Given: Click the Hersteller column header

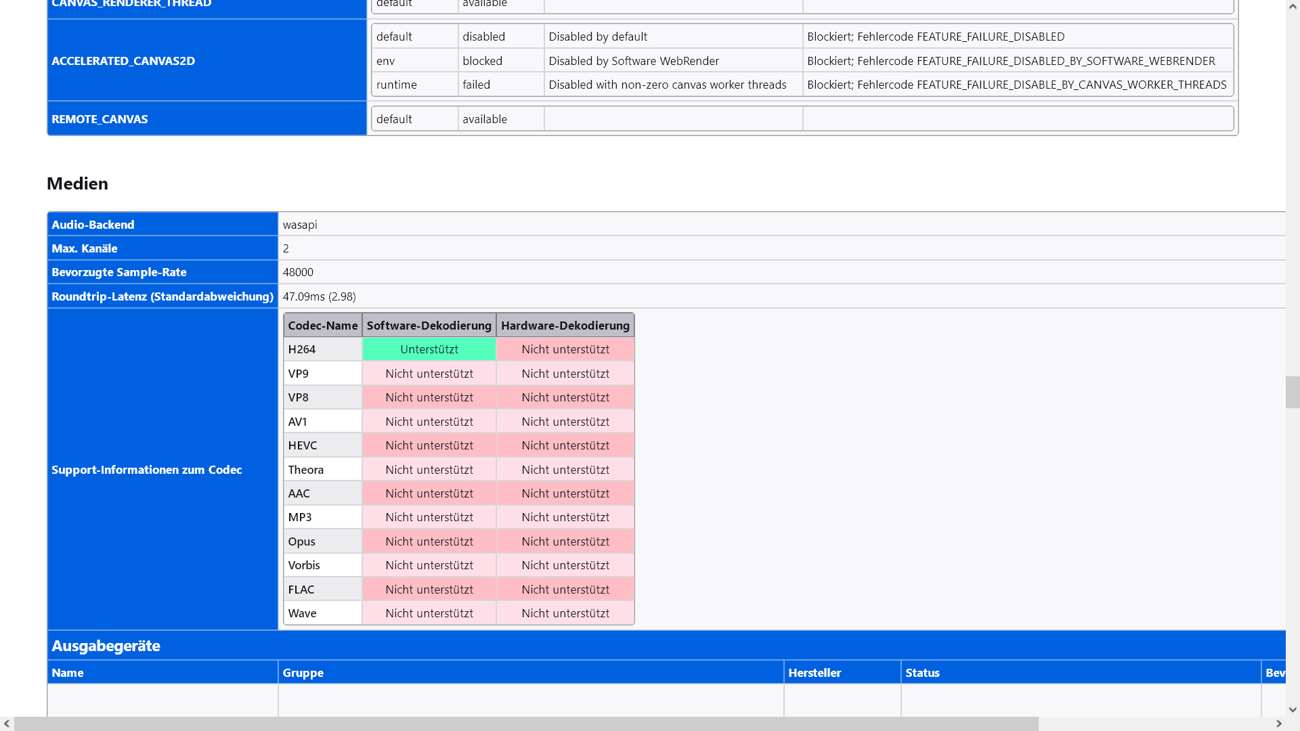Looking at the screenshot, I should click(815, 673).
